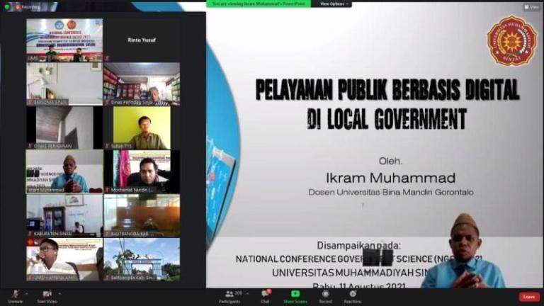The height and width of the screenshot is (306, 544).
Task: Click the Recording indicator label
Action: click(28, 6)
